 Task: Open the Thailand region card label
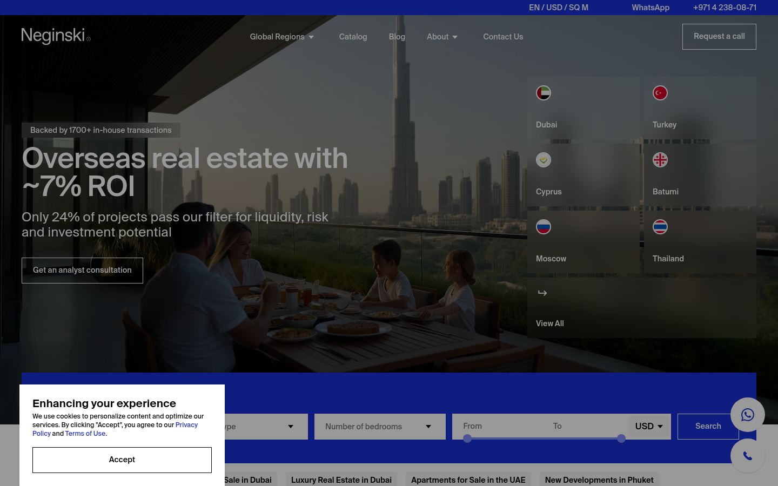click(668, 259)
